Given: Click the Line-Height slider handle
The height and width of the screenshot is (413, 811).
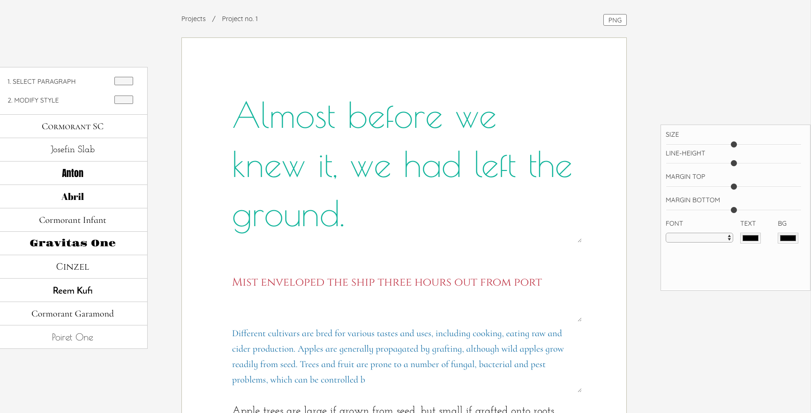Looking at the screenshot, I should [x=734, y=163].
